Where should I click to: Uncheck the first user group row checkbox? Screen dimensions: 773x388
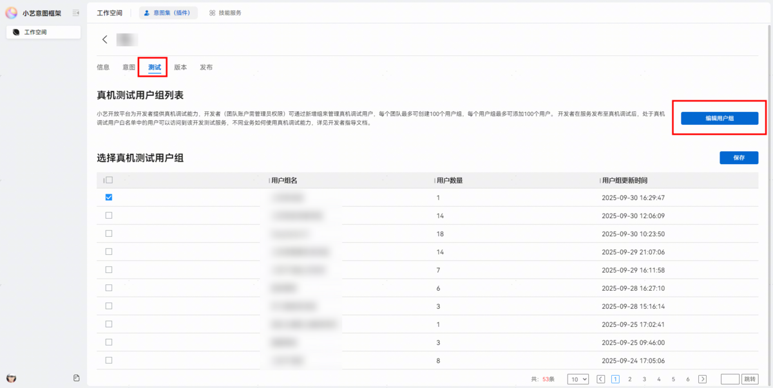(x=109, y=198)
